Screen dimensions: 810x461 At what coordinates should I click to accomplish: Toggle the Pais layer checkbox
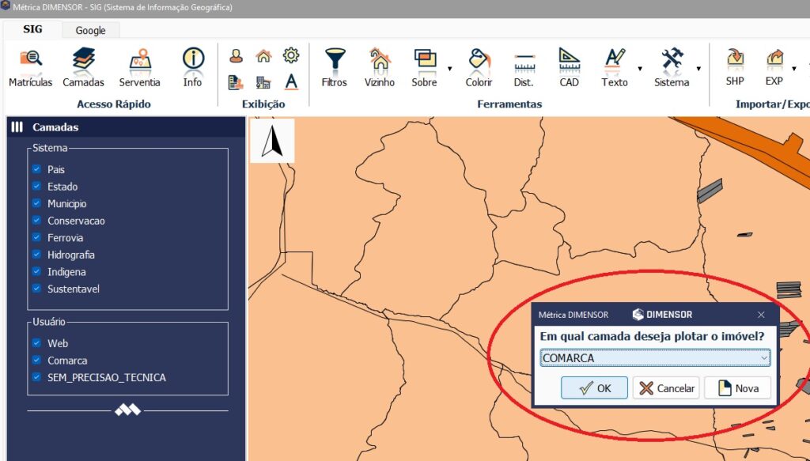tap(36, 168)
